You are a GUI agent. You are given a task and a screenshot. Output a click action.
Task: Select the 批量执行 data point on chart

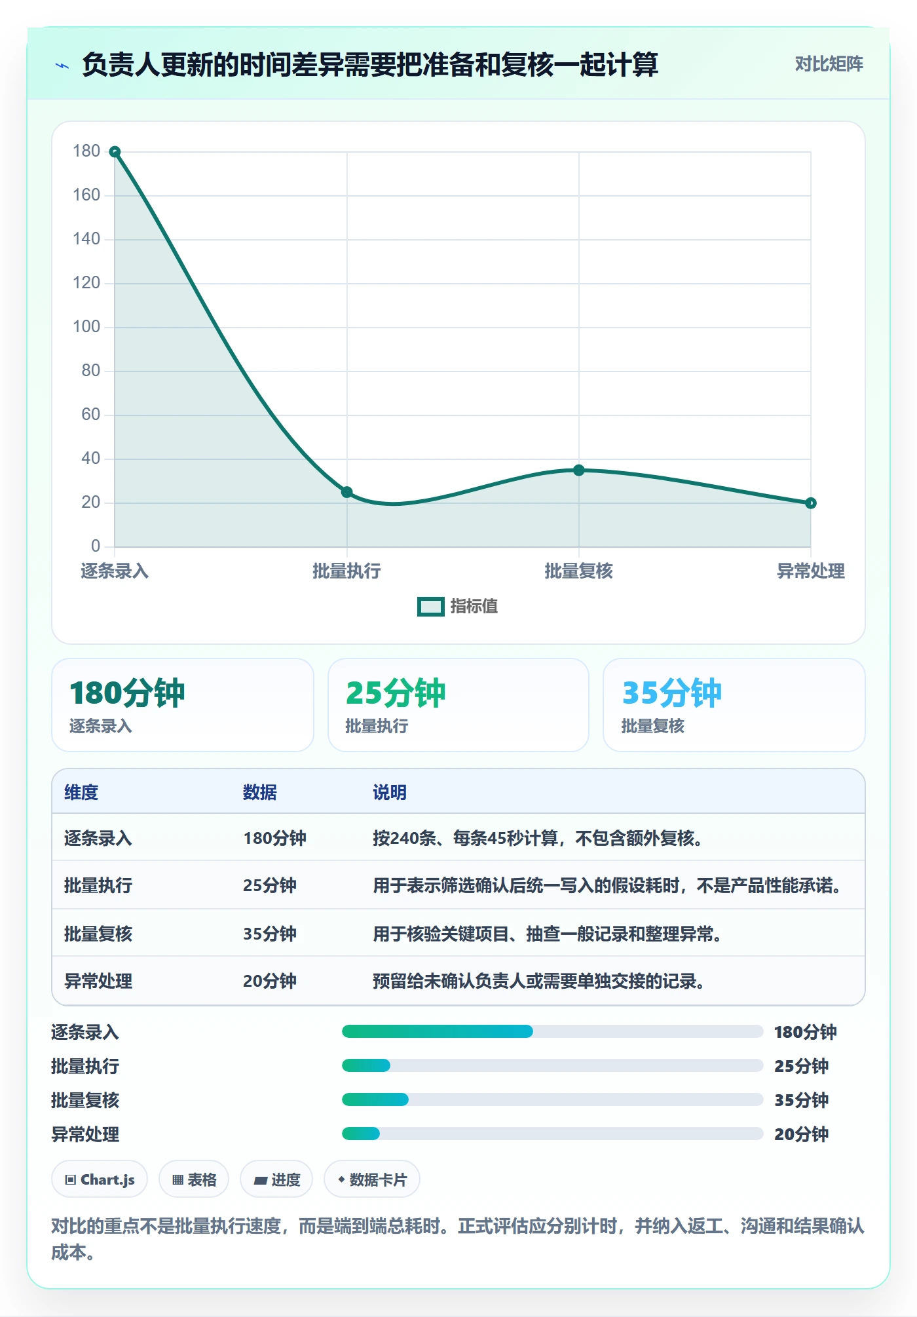click(x=347, y=492)
